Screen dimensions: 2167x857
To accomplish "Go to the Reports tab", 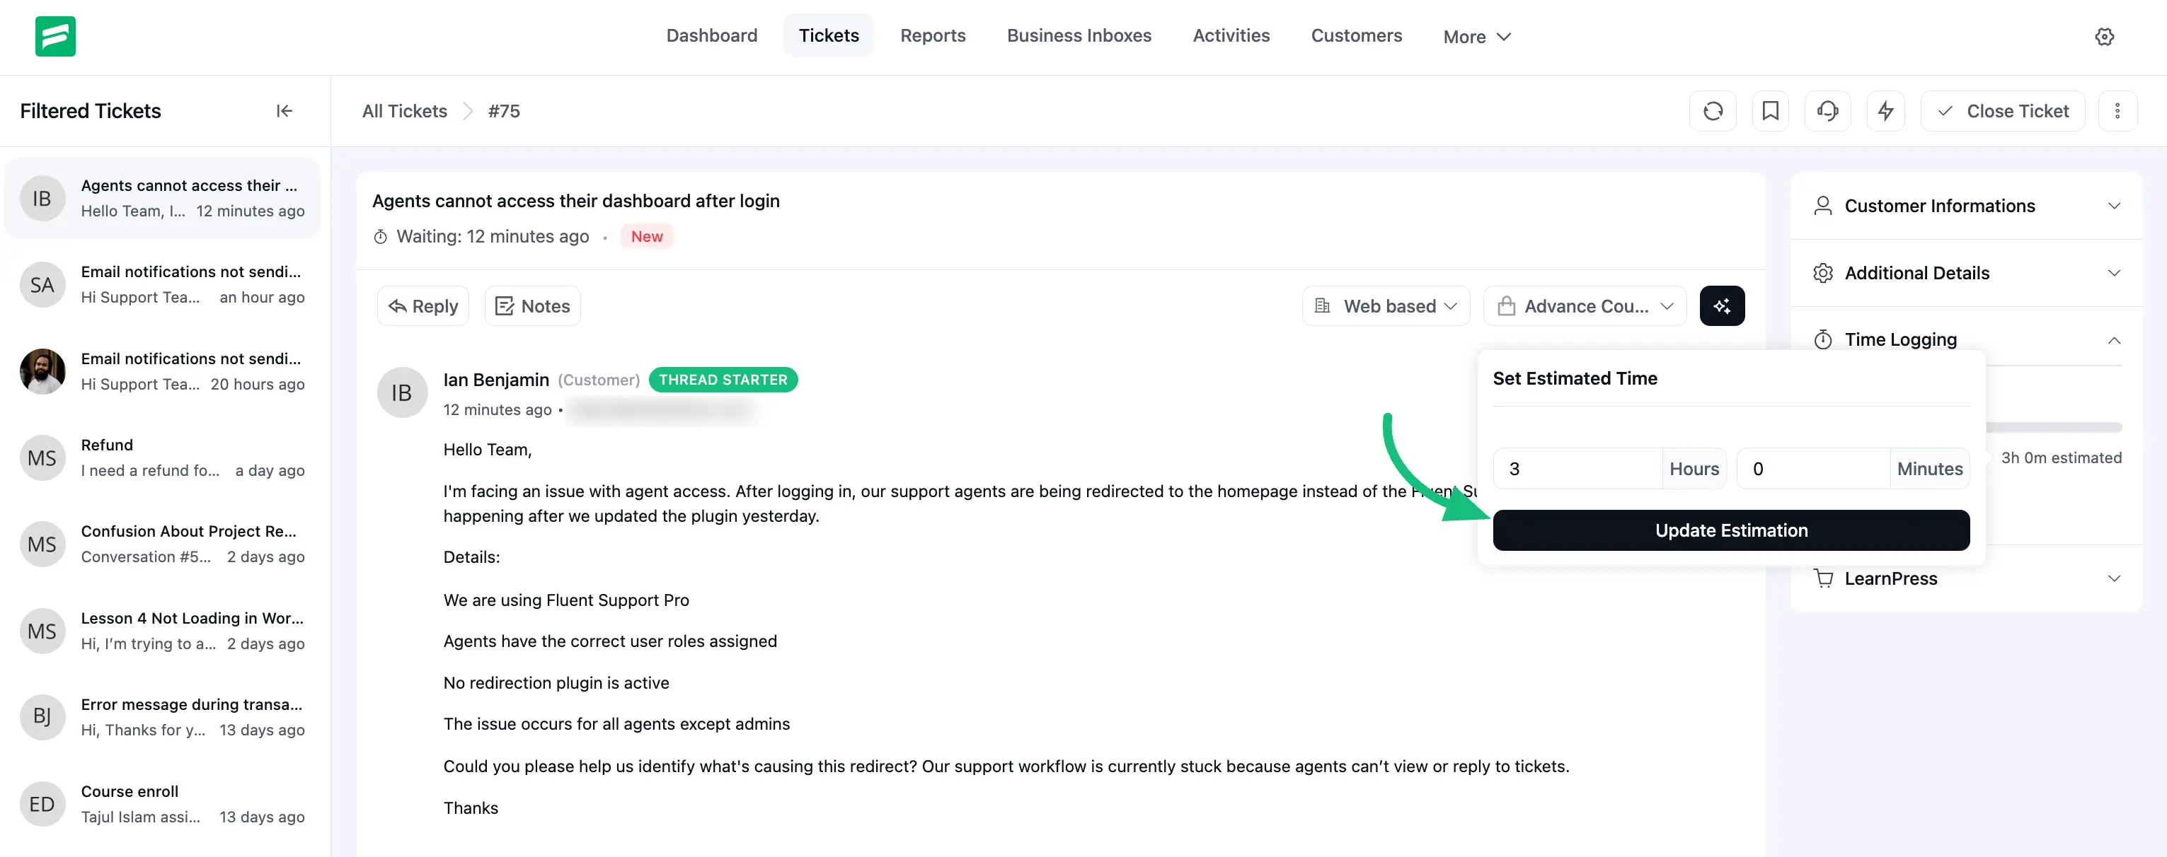I will tap(932, 35).
